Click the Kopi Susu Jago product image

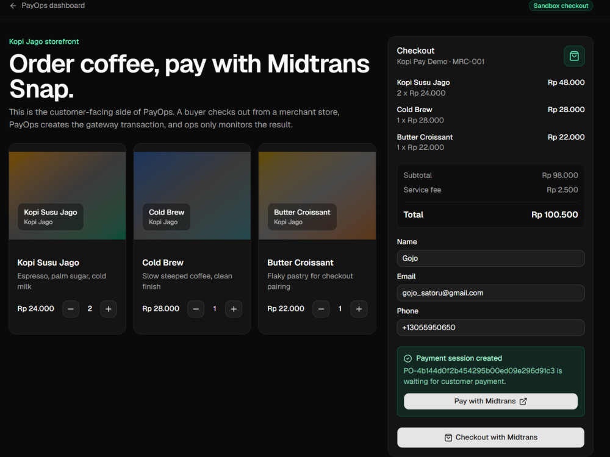(67, 196)
